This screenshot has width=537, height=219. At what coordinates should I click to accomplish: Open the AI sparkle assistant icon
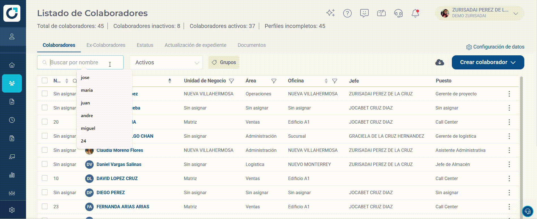click(x=330, y=13)
